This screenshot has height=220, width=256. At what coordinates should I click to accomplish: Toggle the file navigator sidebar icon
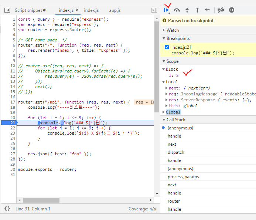tap(7, 10)
